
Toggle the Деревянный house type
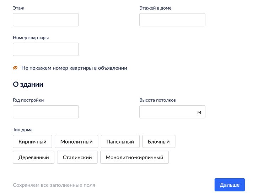(33, 157)
